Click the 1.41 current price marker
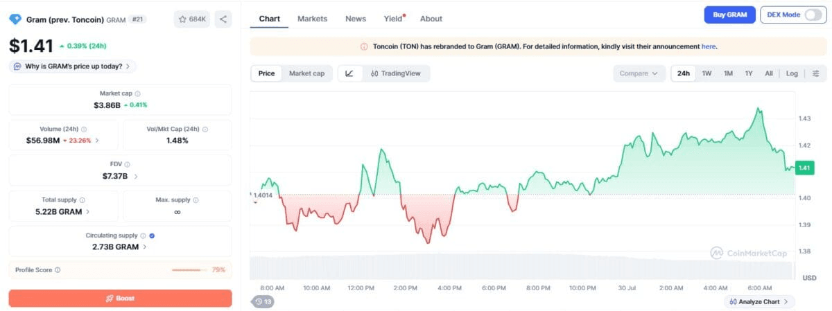 804,168
